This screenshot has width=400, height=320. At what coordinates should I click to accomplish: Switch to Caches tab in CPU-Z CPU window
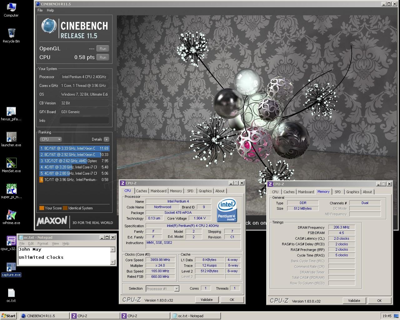[x=141, y=191]
